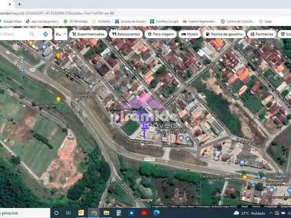Open Cortana circle icon on taskbar

(56, 213)
